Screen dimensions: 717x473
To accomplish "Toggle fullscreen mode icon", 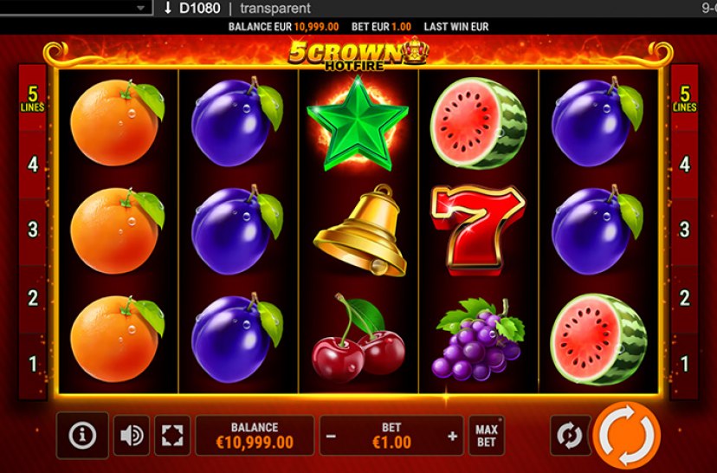I will point(172,436).
